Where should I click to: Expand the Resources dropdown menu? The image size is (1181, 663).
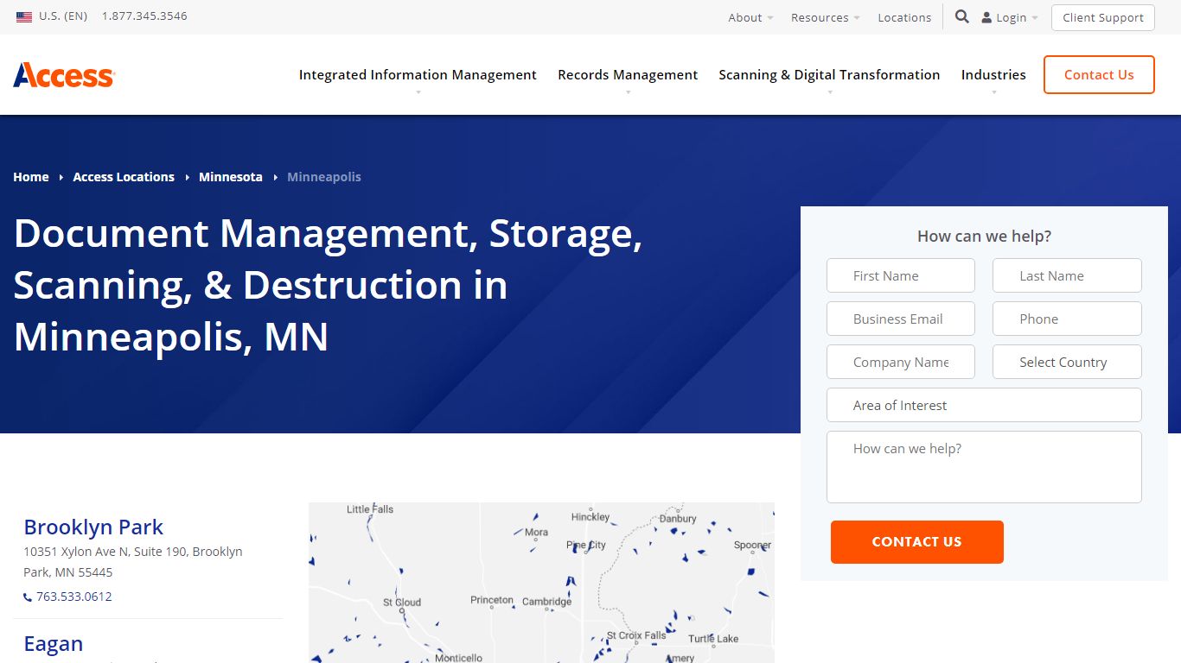point(825,17)
